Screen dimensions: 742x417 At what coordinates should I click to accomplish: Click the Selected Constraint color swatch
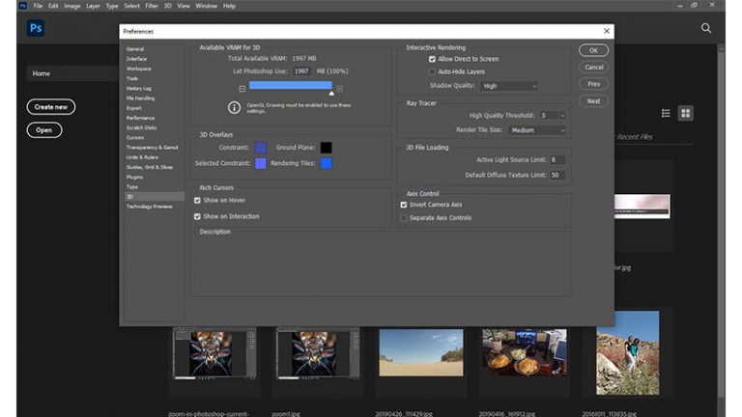tap(260, 163)
